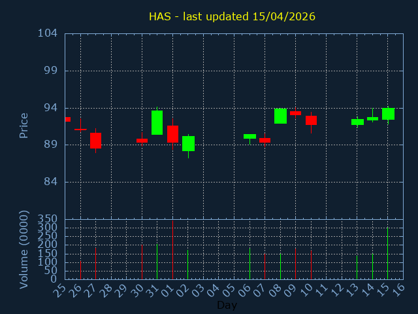Click the small green candlestick on day 06
Image resolution: width=418 pixels, height=314 pixels.
(x=249, y=136)
